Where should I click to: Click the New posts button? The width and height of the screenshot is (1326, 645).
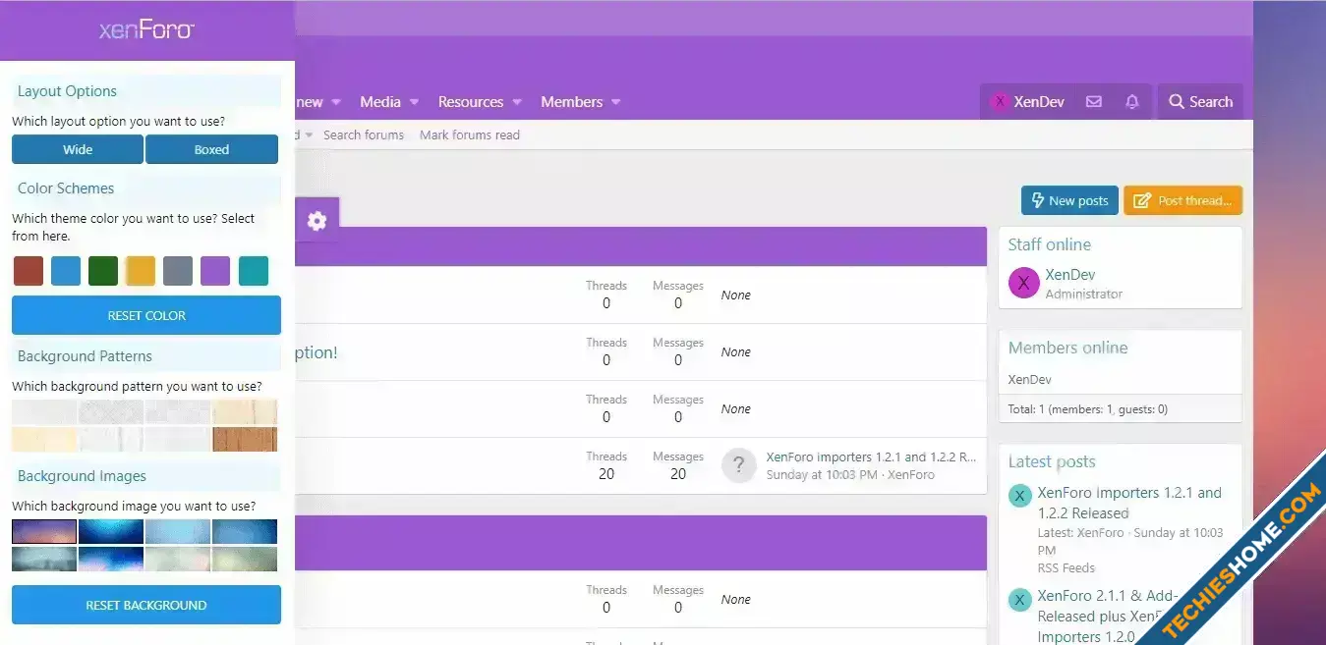(1068, 200)
